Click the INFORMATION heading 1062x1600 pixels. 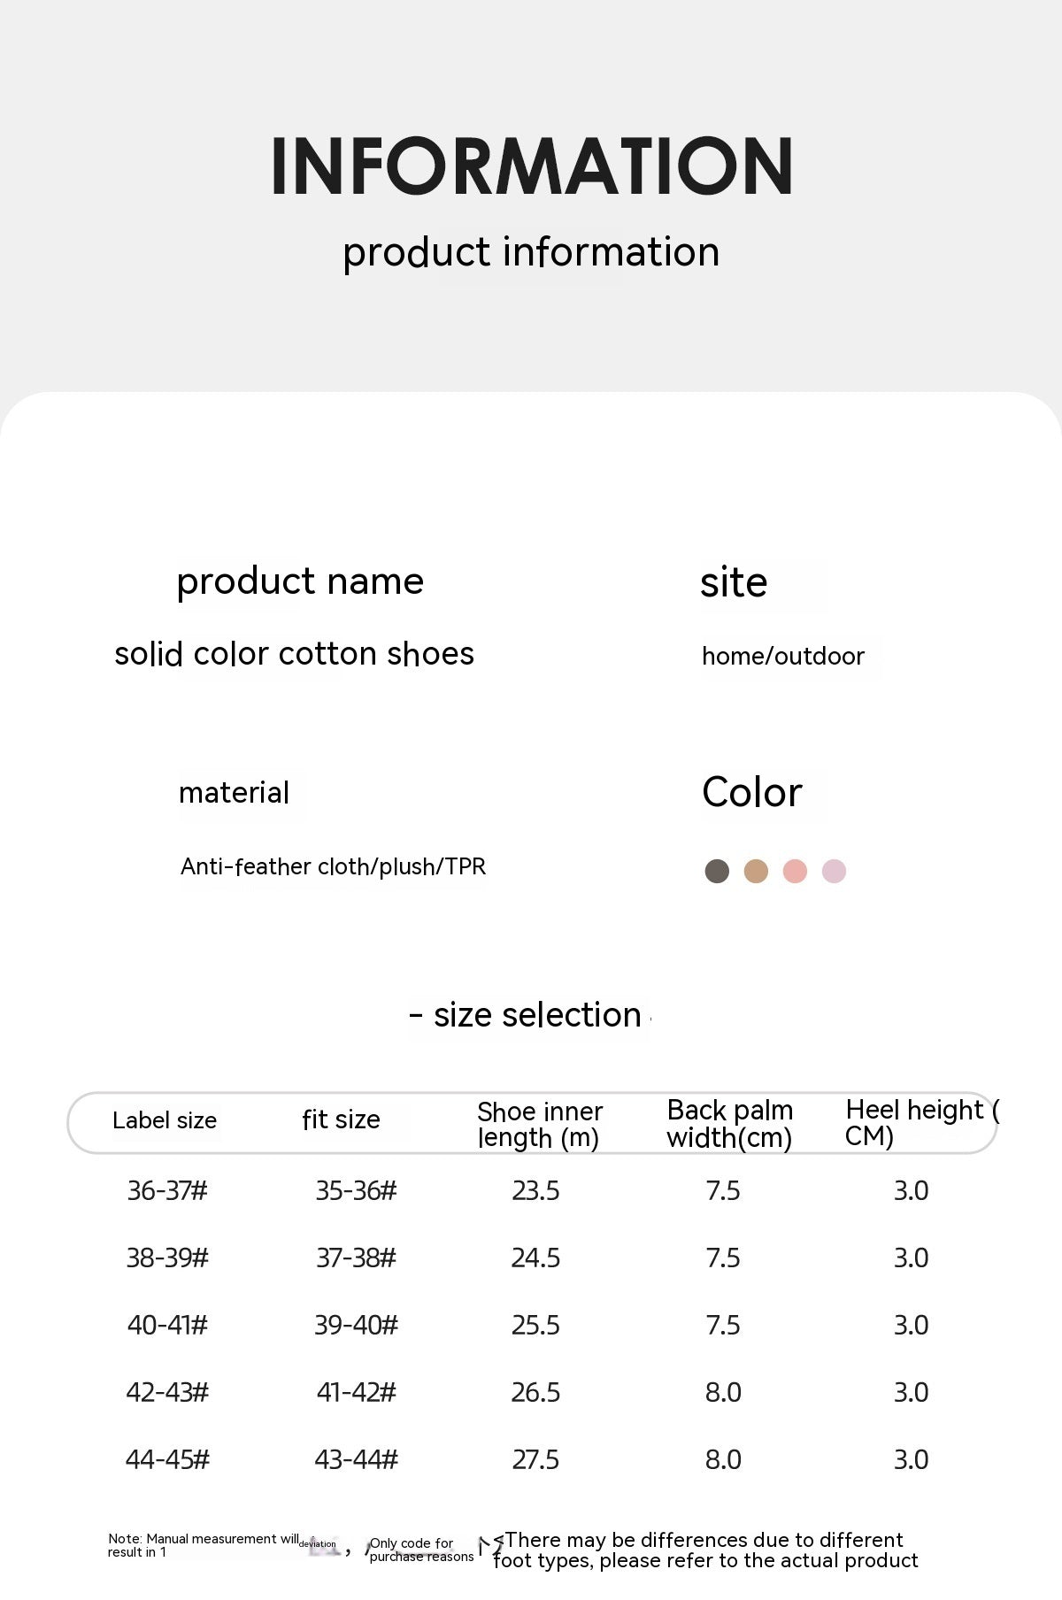[531, 166]
